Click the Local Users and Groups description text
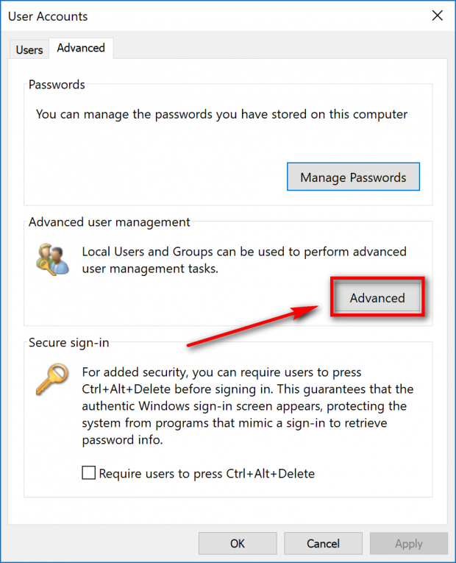456x563 pixels. 244,260
